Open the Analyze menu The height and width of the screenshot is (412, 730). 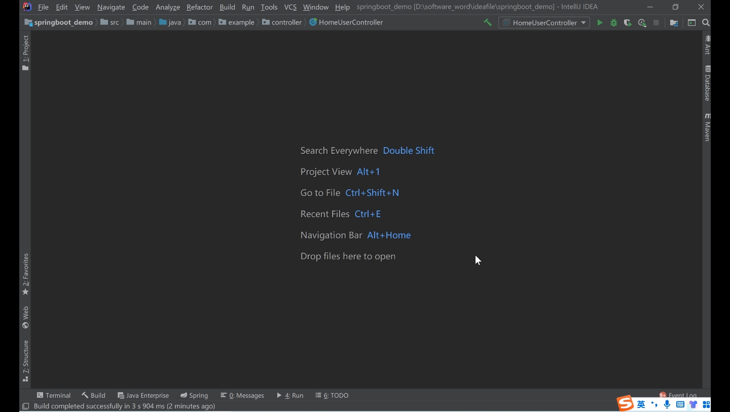pyautogui.click(x=168, y=7)
